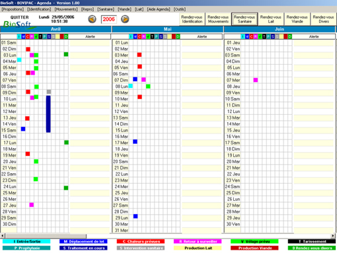Click the Rendez-vous Lait button
The image size is (337, 253).
(x=271, y=19)
